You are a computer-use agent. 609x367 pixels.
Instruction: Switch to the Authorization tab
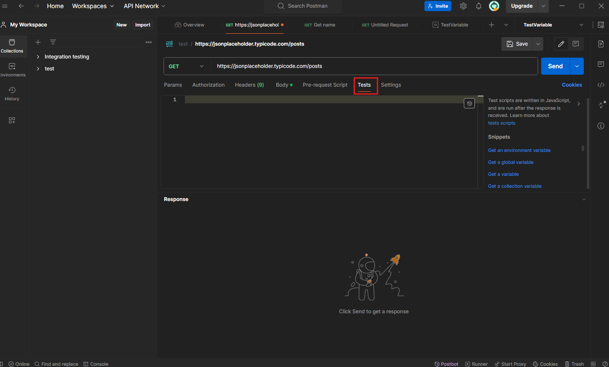click(208, 85)
